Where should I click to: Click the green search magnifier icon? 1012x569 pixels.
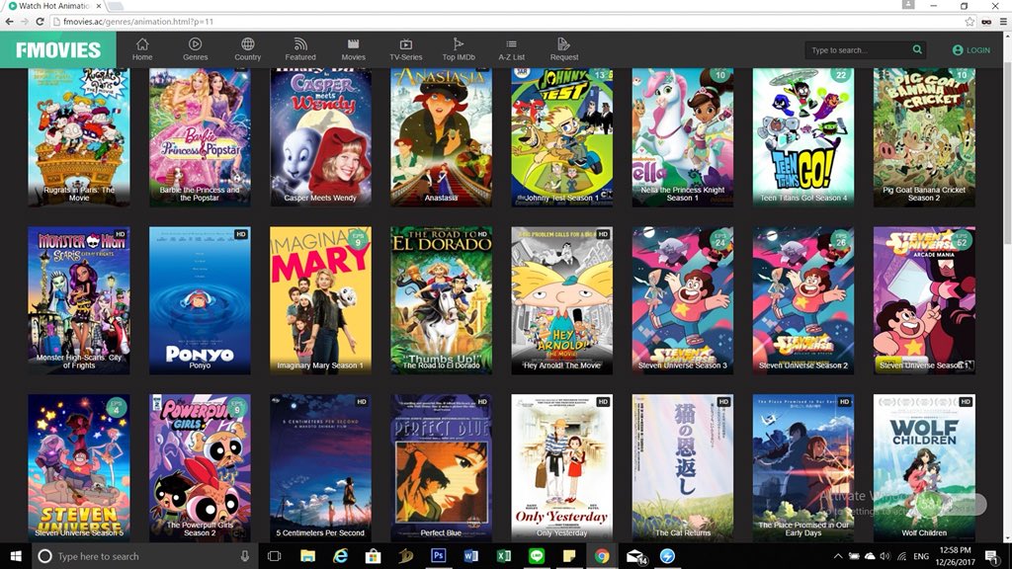917,49
